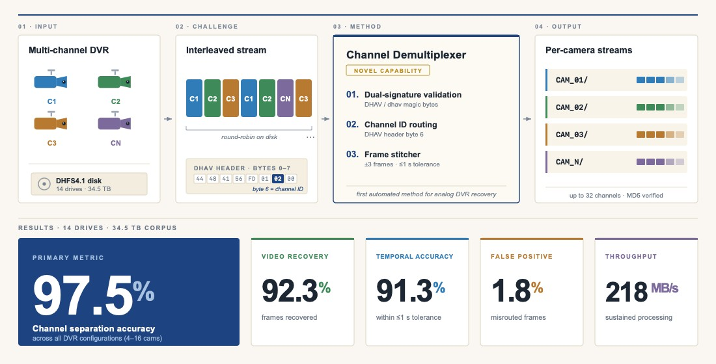Click the '03 · METHOD' section label

point(357,27)
